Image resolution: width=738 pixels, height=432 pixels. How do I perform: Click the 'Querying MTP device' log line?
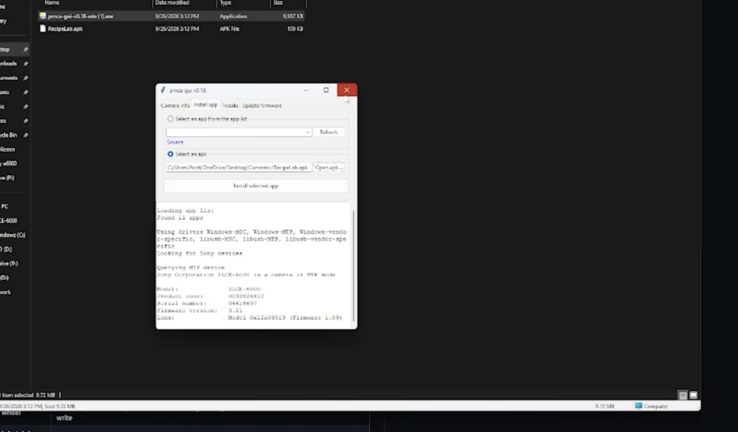pos(190,267)
